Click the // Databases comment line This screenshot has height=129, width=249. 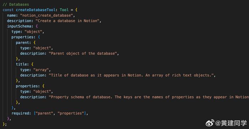click(x=16, y=4)
